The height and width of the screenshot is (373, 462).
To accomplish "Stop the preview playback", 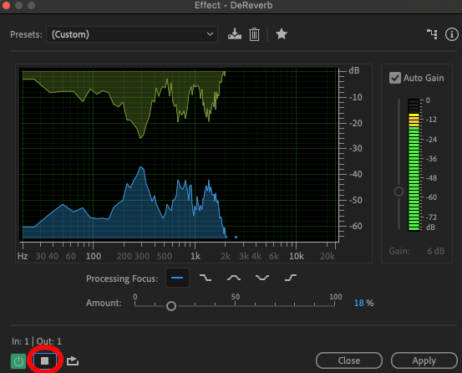I will [x=45, y=361].
